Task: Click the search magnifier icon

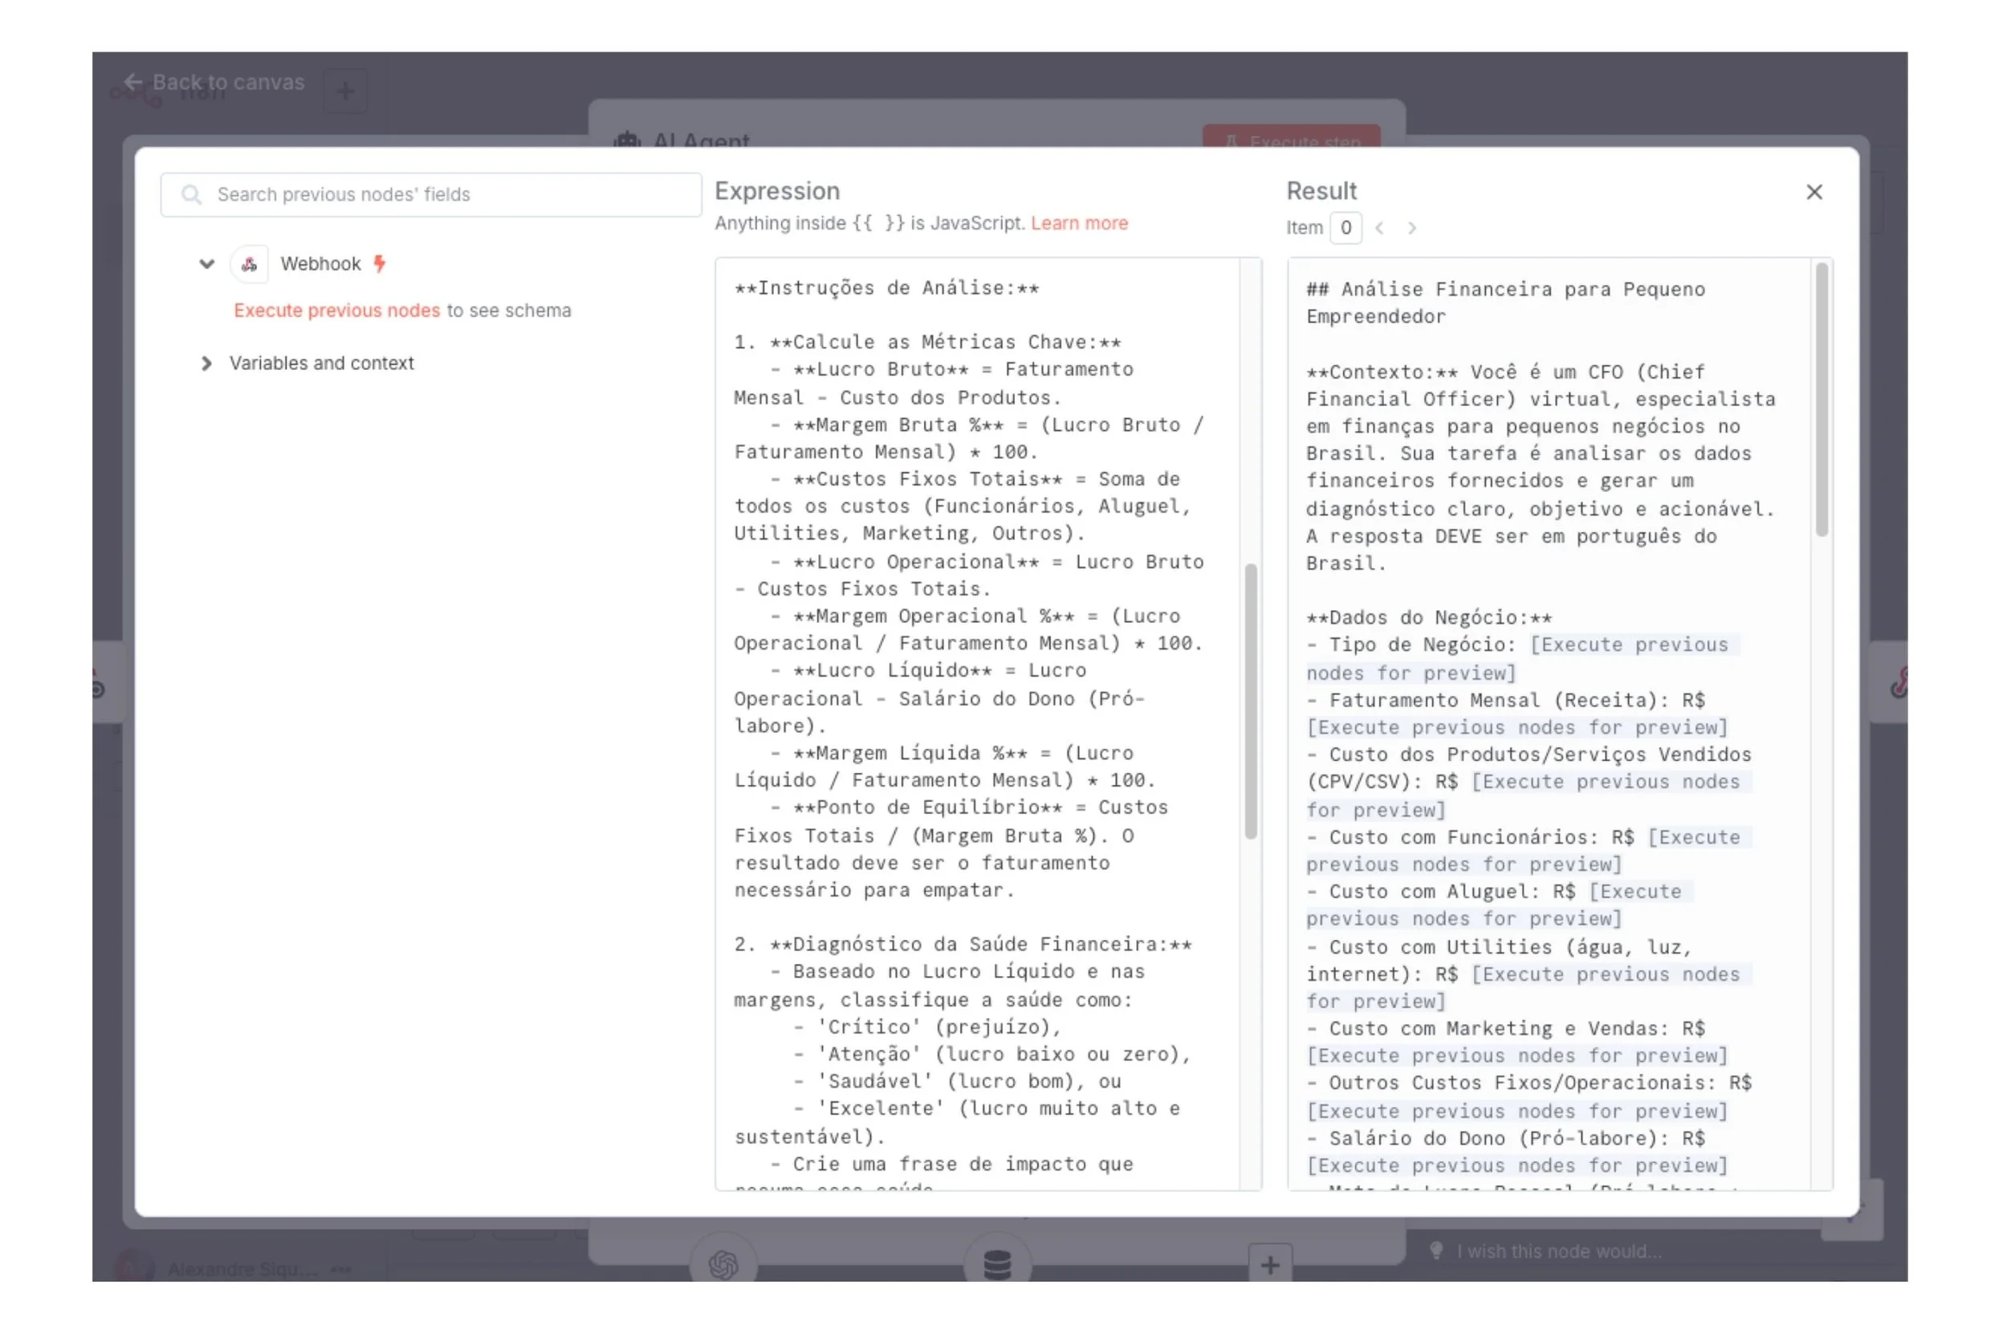Action: [192, 194]
